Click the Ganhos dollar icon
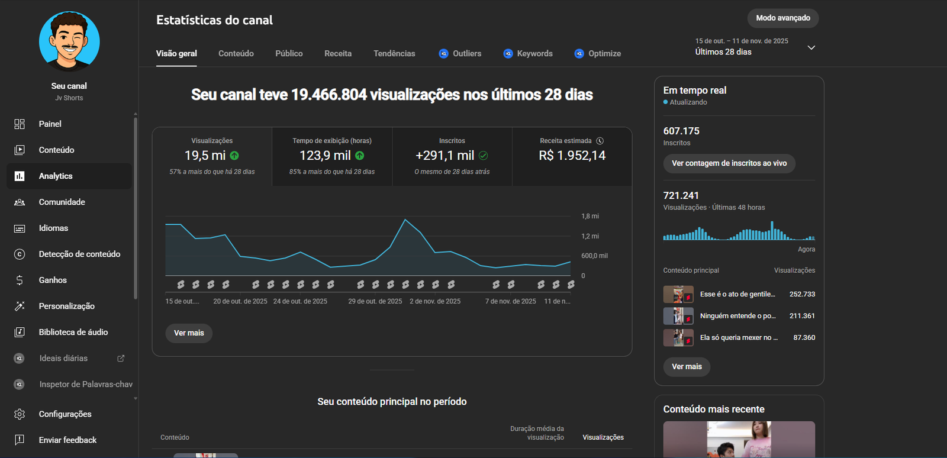The width and height of the screenshot is (947, 458). click(20, 280)
